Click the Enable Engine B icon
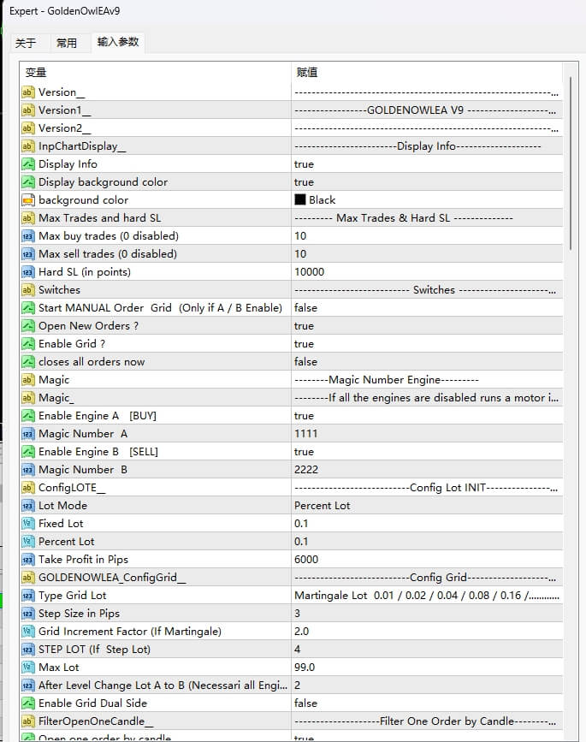The width and height of the screenshot is (586, 742). pyautogui.click(x=28, y=452)
